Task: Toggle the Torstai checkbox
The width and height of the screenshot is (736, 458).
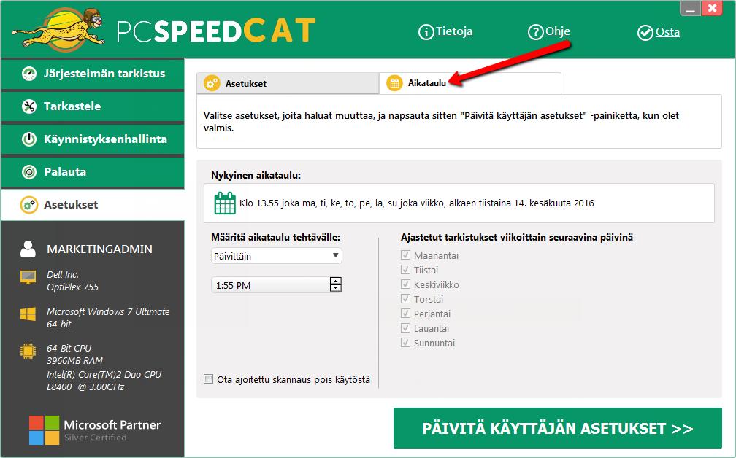Action: [405, 298]
